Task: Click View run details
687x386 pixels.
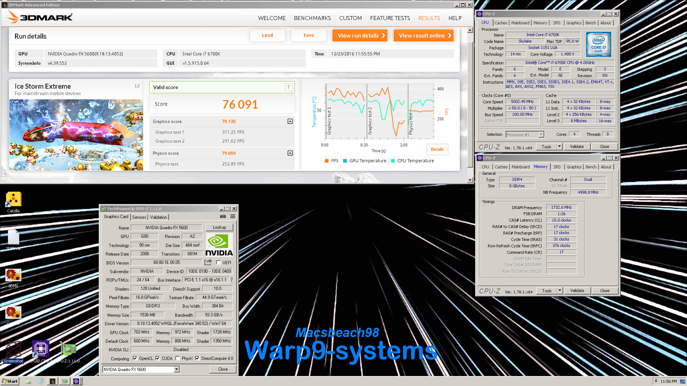Action: point(360,35)
